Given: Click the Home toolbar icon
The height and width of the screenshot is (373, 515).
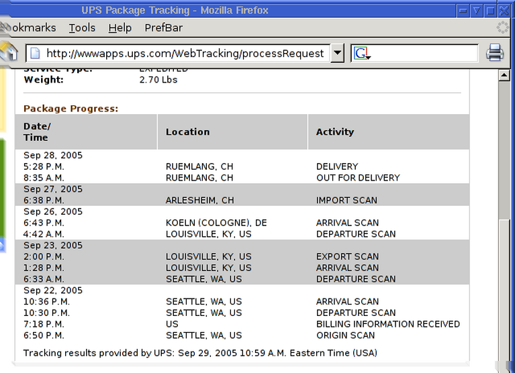Looking at the screenshot, I should point(9,52).
